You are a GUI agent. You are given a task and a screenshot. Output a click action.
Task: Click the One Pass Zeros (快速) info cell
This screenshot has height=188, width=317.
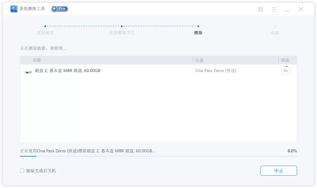tap(216, 70)
